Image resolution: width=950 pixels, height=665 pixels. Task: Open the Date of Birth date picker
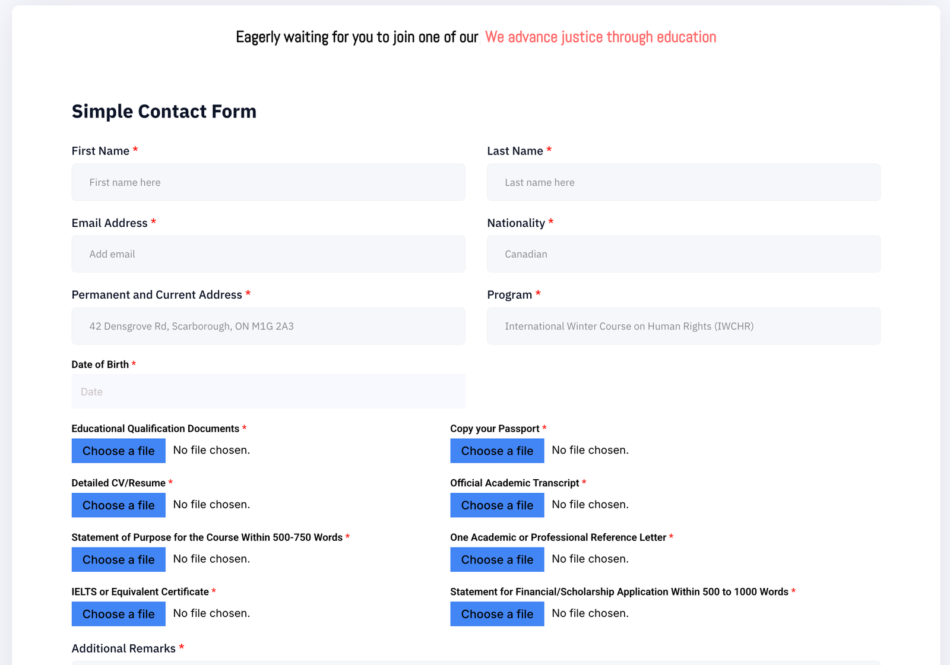[x=268, y=391]
